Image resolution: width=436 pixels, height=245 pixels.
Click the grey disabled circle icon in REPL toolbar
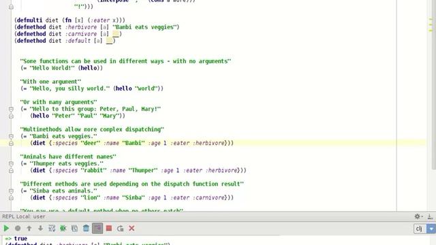(18, 229)
